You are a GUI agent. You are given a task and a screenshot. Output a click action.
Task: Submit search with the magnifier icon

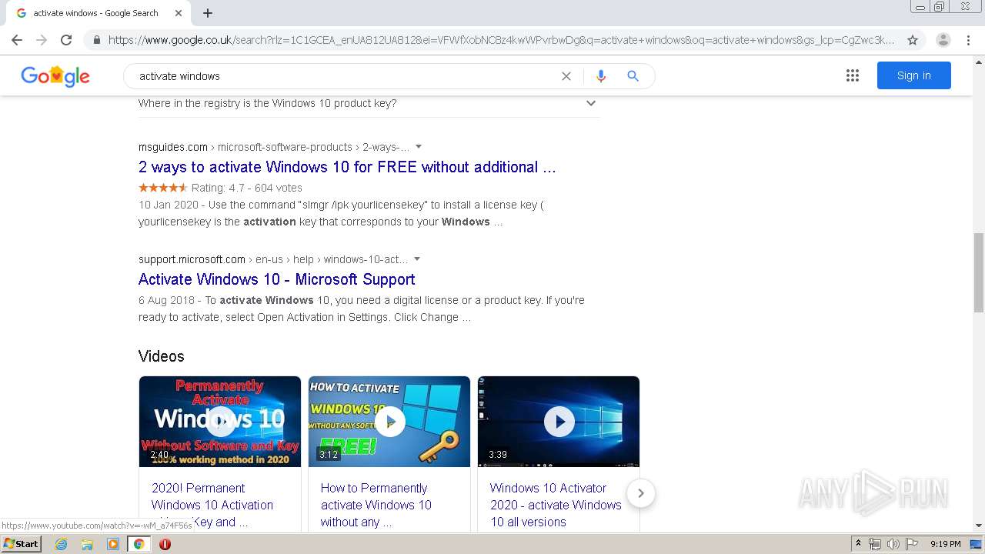click(633, 76)
